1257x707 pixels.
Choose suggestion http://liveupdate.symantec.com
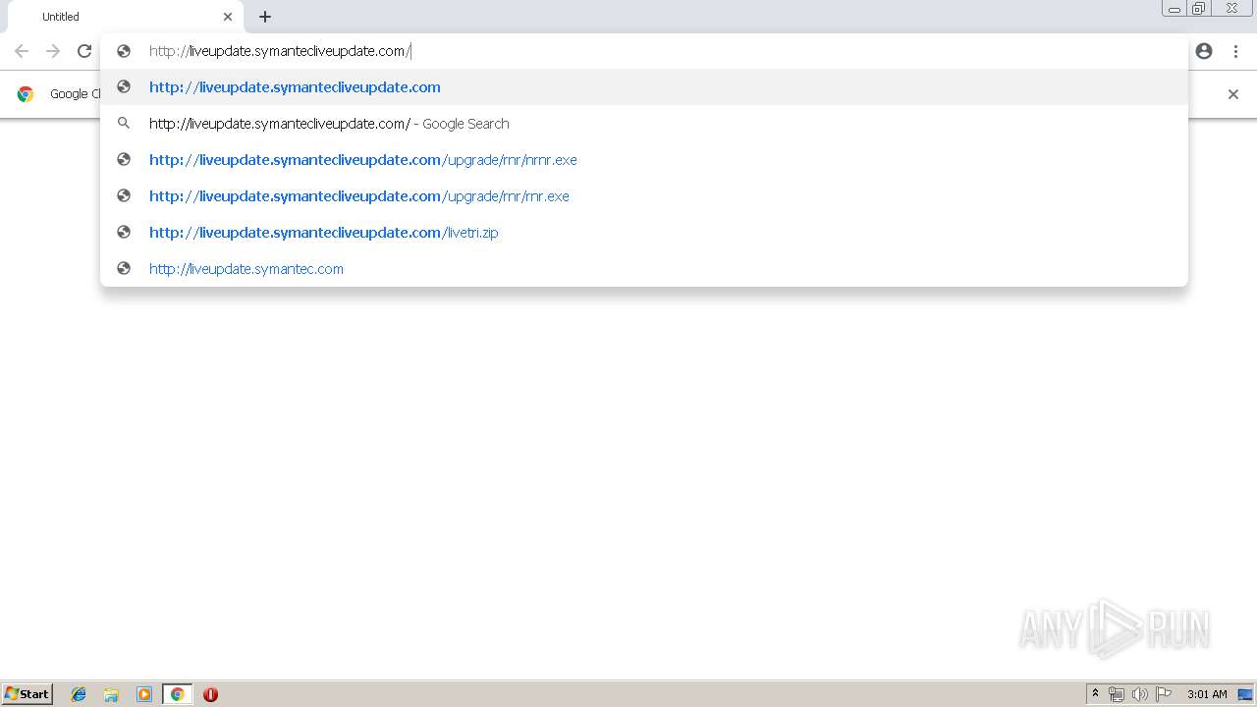644,269
